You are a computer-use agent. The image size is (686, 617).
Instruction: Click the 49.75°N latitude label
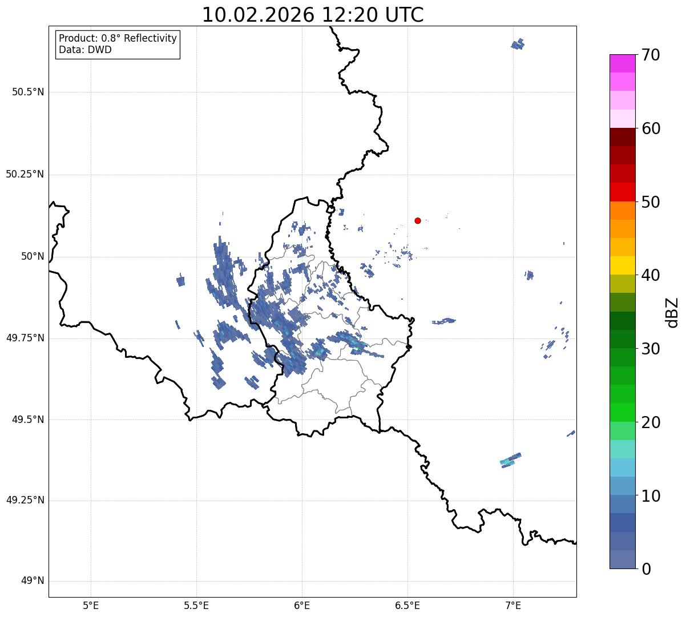click(x=25, y=338)
